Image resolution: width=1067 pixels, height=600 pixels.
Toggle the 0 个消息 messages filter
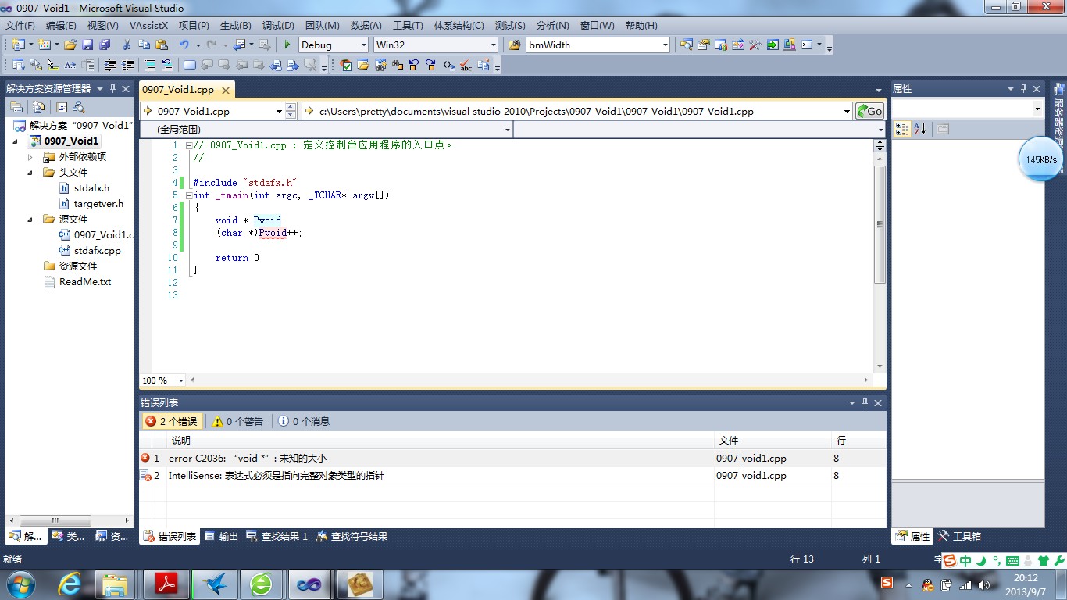(x=304, y=421)
